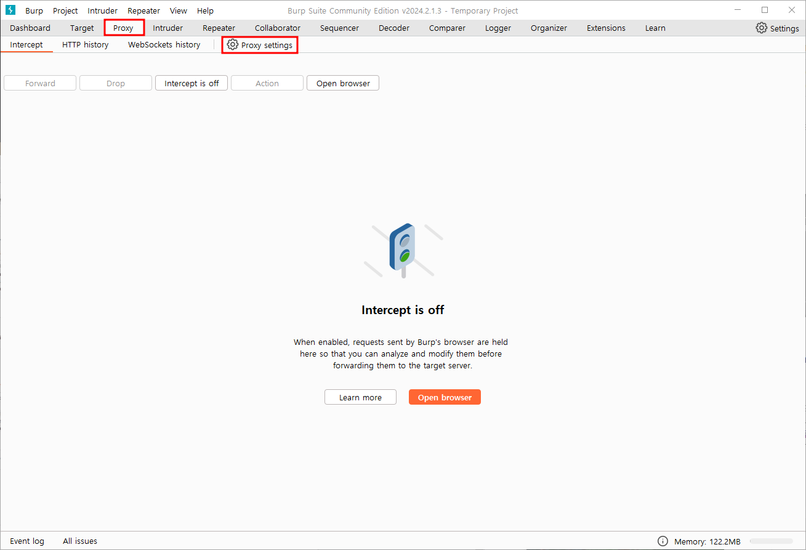Switch to the Intruder tool tab
The image size is (806, 550).
pyautogui.click(x=167, y=28)
